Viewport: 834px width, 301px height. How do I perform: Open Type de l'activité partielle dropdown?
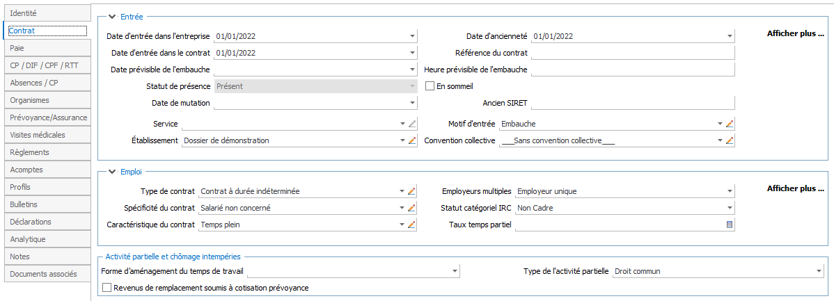[818, 271]
